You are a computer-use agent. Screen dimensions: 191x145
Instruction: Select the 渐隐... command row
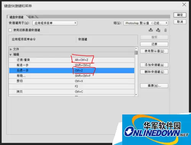(x=71, y=76)
